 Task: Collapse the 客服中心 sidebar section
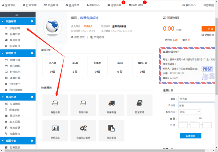point(3,141)
